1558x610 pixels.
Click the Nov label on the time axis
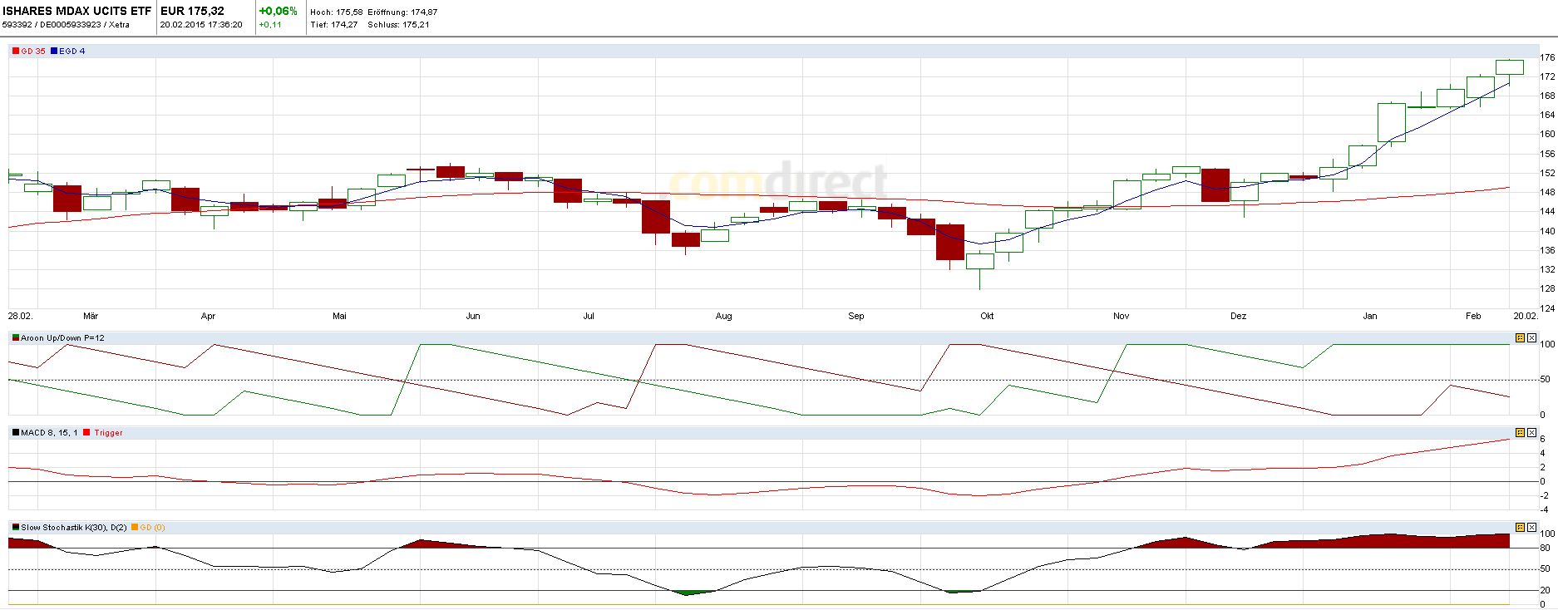tap(1121, 317)
